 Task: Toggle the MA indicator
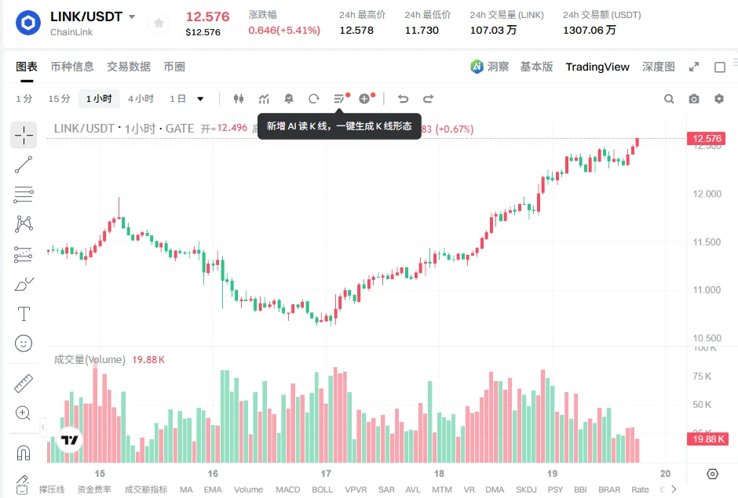(x=186, y=489)
